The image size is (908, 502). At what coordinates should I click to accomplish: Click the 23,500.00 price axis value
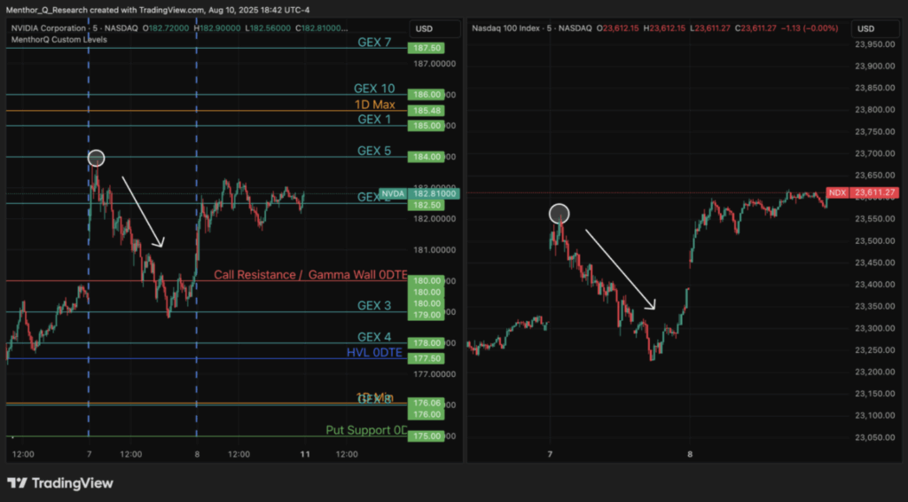pos(875,241)
